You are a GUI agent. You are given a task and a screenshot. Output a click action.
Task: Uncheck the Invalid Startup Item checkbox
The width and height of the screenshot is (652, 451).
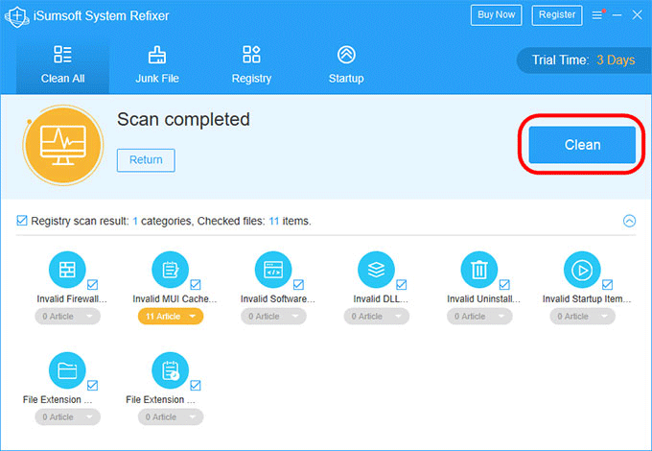tap(608, 285)
